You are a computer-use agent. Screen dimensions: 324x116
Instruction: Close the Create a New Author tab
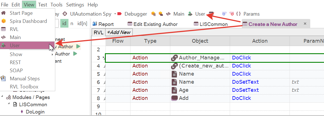pos(305,24)
